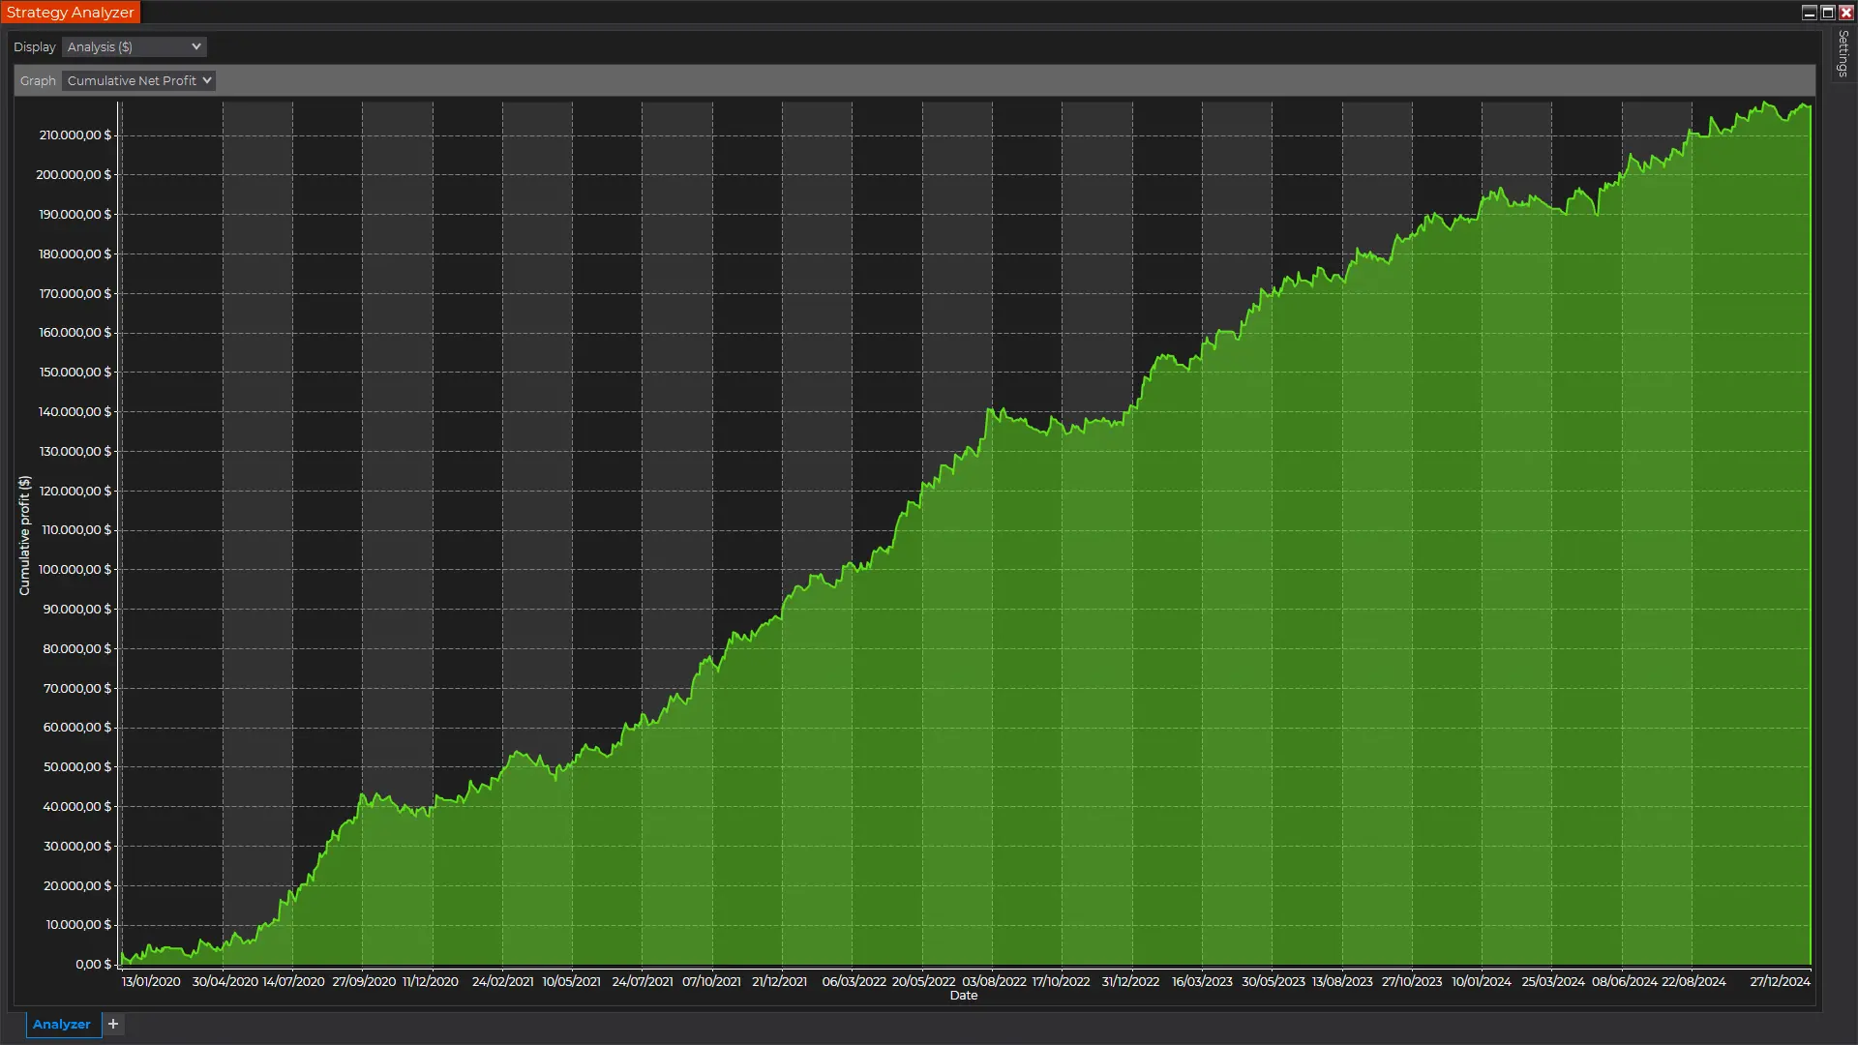Click the 210.000,00 $ axis label

pyautogui.click(x=75, y=134)
